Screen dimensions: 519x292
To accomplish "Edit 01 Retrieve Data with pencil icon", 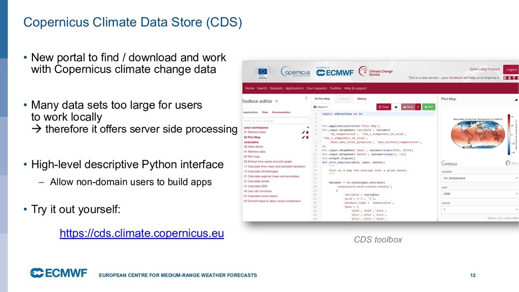I will tap(303, 132).
